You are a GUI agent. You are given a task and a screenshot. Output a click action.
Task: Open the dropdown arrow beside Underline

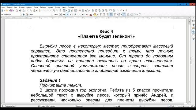[x=73, y=15]
